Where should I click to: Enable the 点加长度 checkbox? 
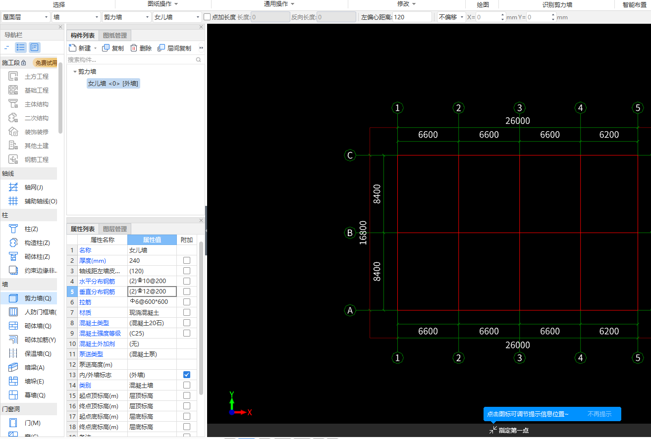coord(207,17)
